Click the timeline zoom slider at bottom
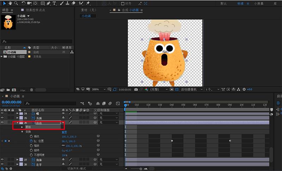 (141, 169)
